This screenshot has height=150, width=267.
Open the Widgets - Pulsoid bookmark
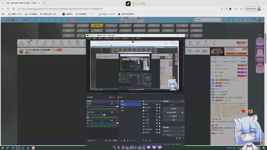point(106,14)
